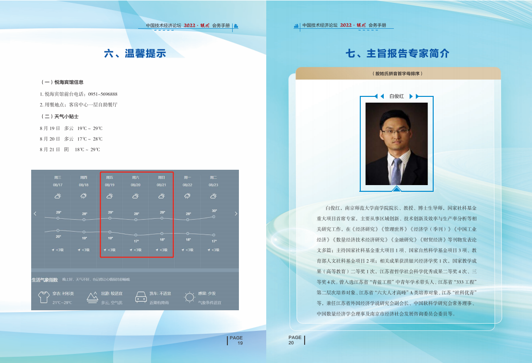Click the next-days arrow in weather forecast

[x=236, y=213]
